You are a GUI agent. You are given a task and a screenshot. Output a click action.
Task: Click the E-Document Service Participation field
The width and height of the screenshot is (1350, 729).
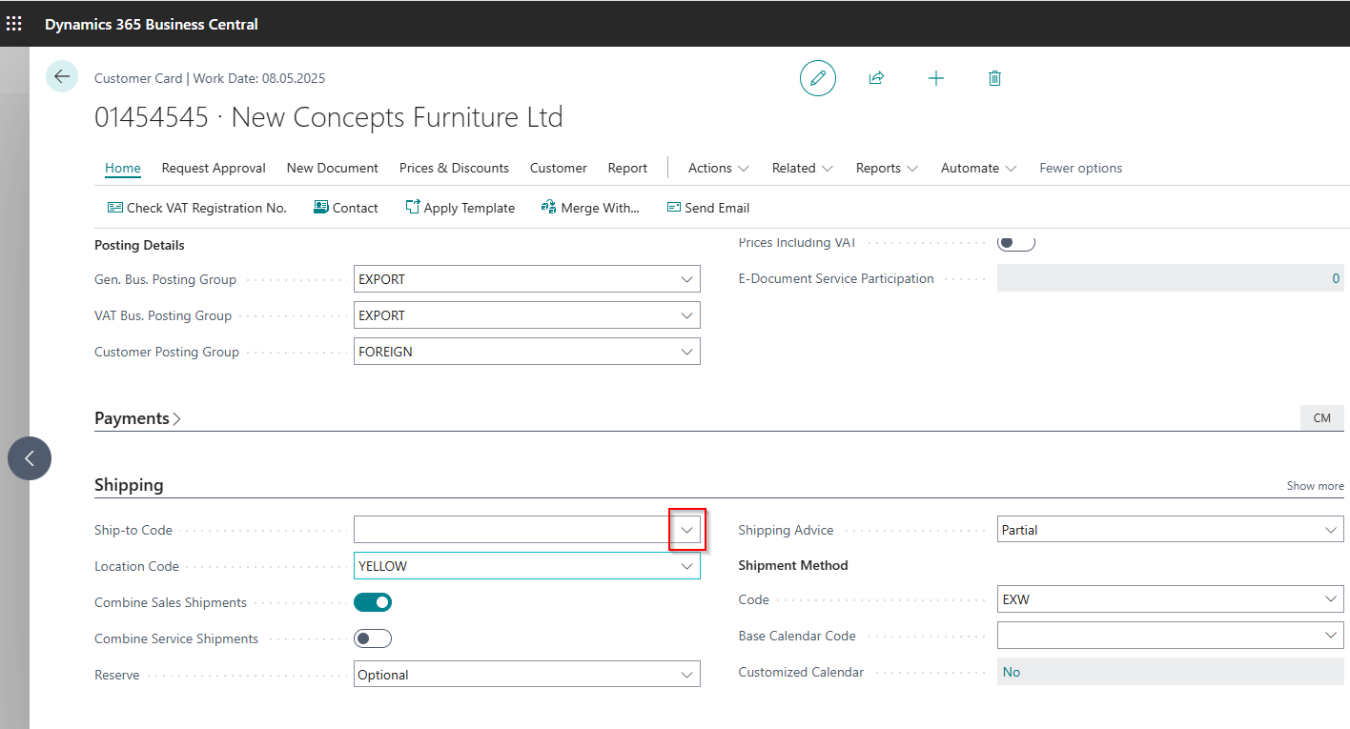point(1171,278)
